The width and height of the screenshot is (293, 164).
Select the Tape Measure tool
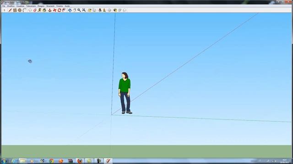pyautogui.click(x=39, y=10)
